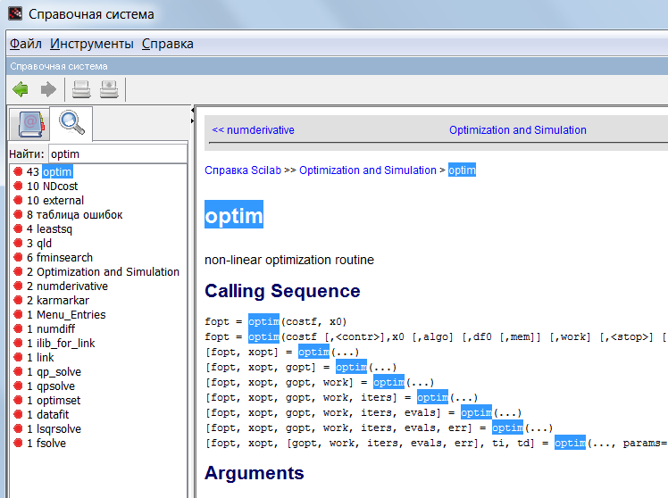668x498 pixels.
Task: Open the Файл menu
Action: pos(26,44)
